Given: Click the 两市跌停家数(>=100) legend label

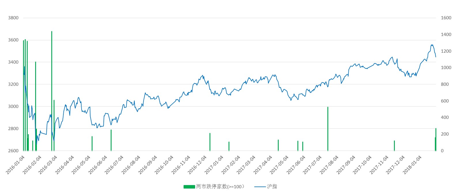Looking at the screenshot, I should tap(220, 187).
